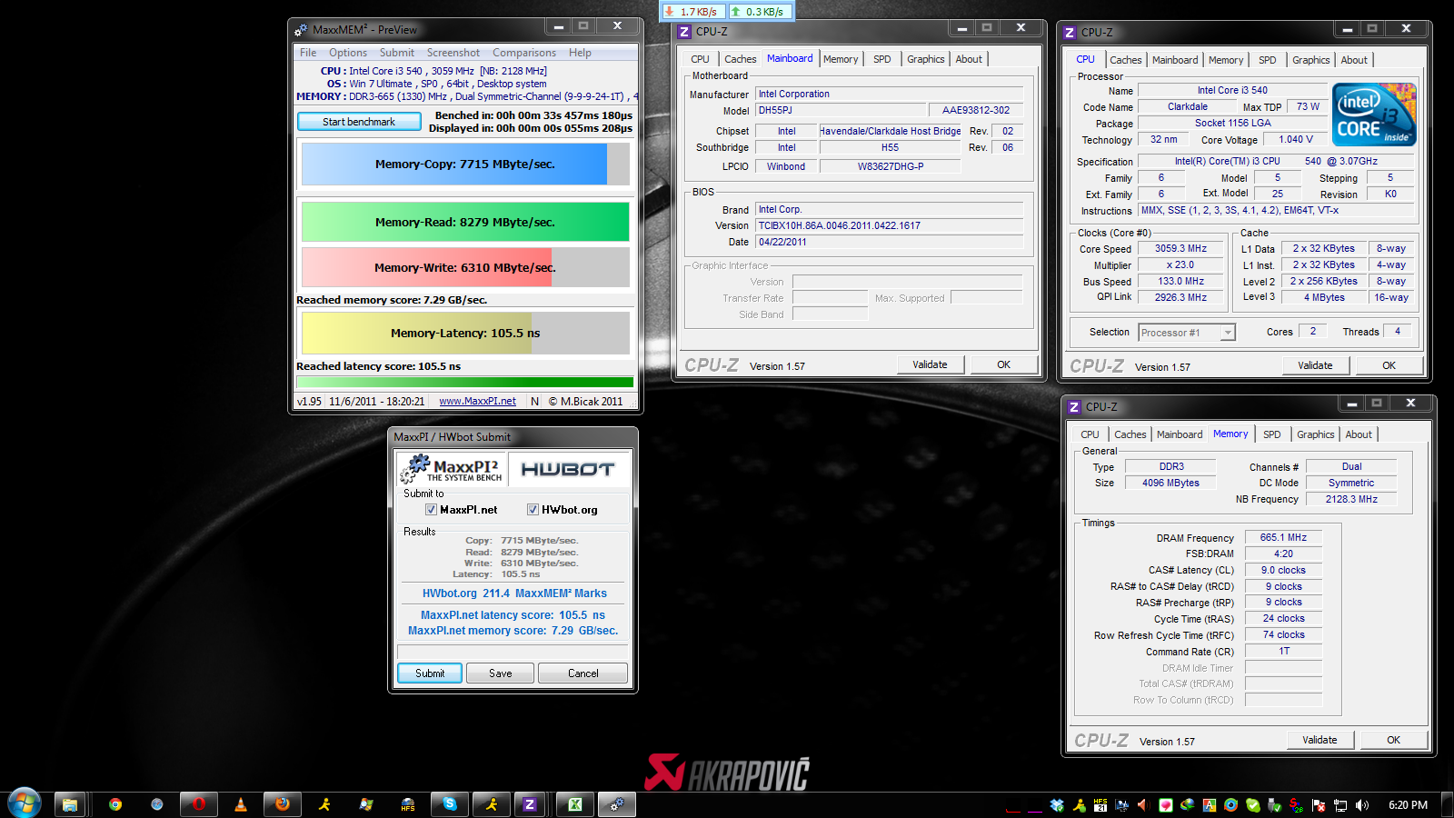1454x818 pixels.
Task: Click the Core Speed 3059.3 MHz value
Action: [x=1181, y=248]
